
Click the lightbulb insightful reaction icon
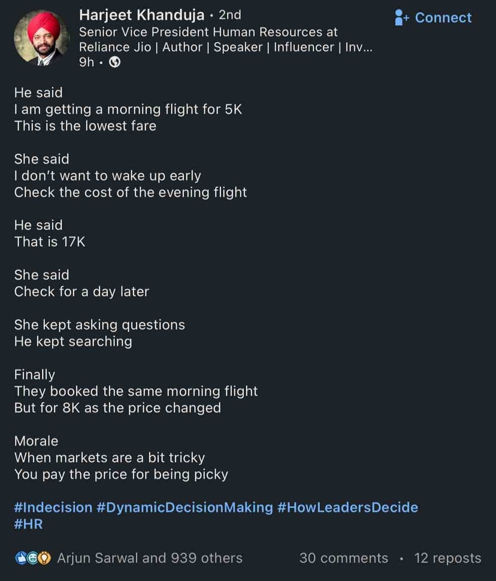[46, 558]
